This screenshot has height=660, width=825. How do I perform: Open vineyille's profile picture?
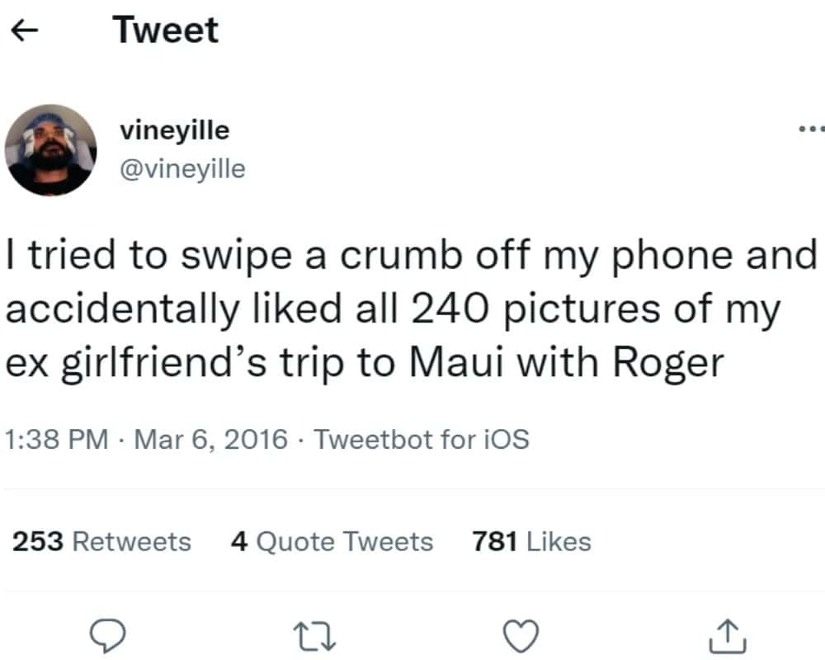pos(51,150)
